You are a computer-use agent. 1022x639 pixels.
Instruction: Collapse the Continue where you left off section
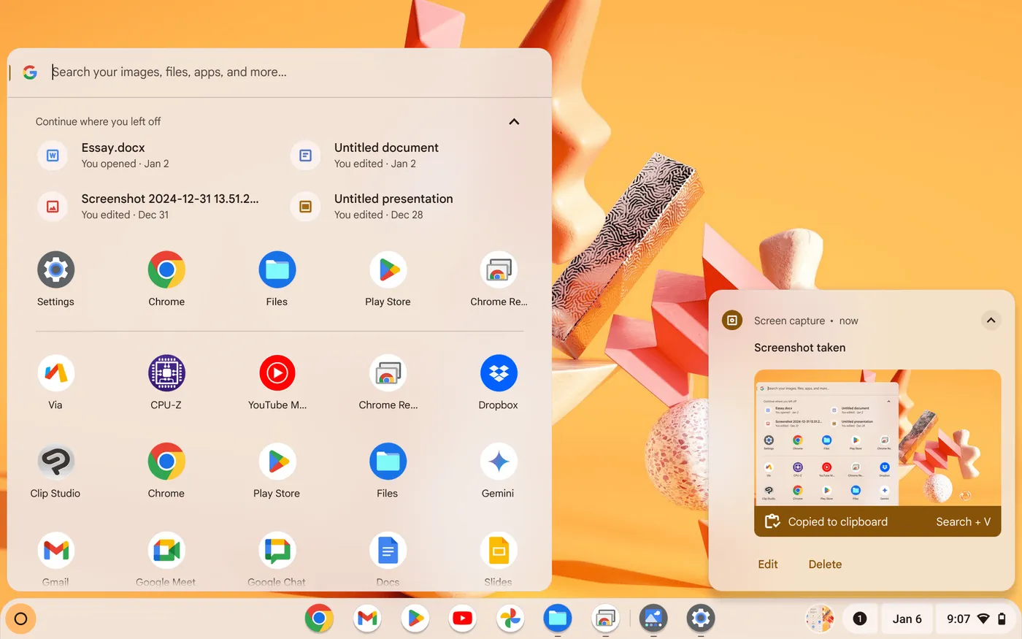click(x=514, y=121)
